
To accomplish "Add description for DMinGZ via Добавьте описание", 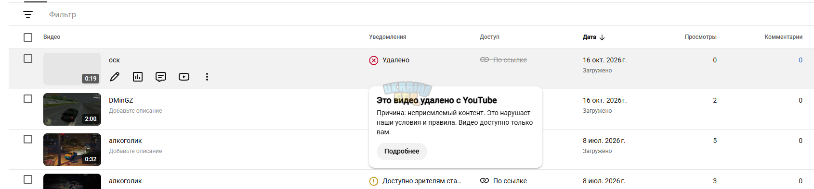I will (x=135, y=111).
